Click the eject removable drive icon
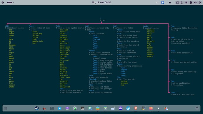The width and height of the screenshot is (203, 114). [170, 2]
